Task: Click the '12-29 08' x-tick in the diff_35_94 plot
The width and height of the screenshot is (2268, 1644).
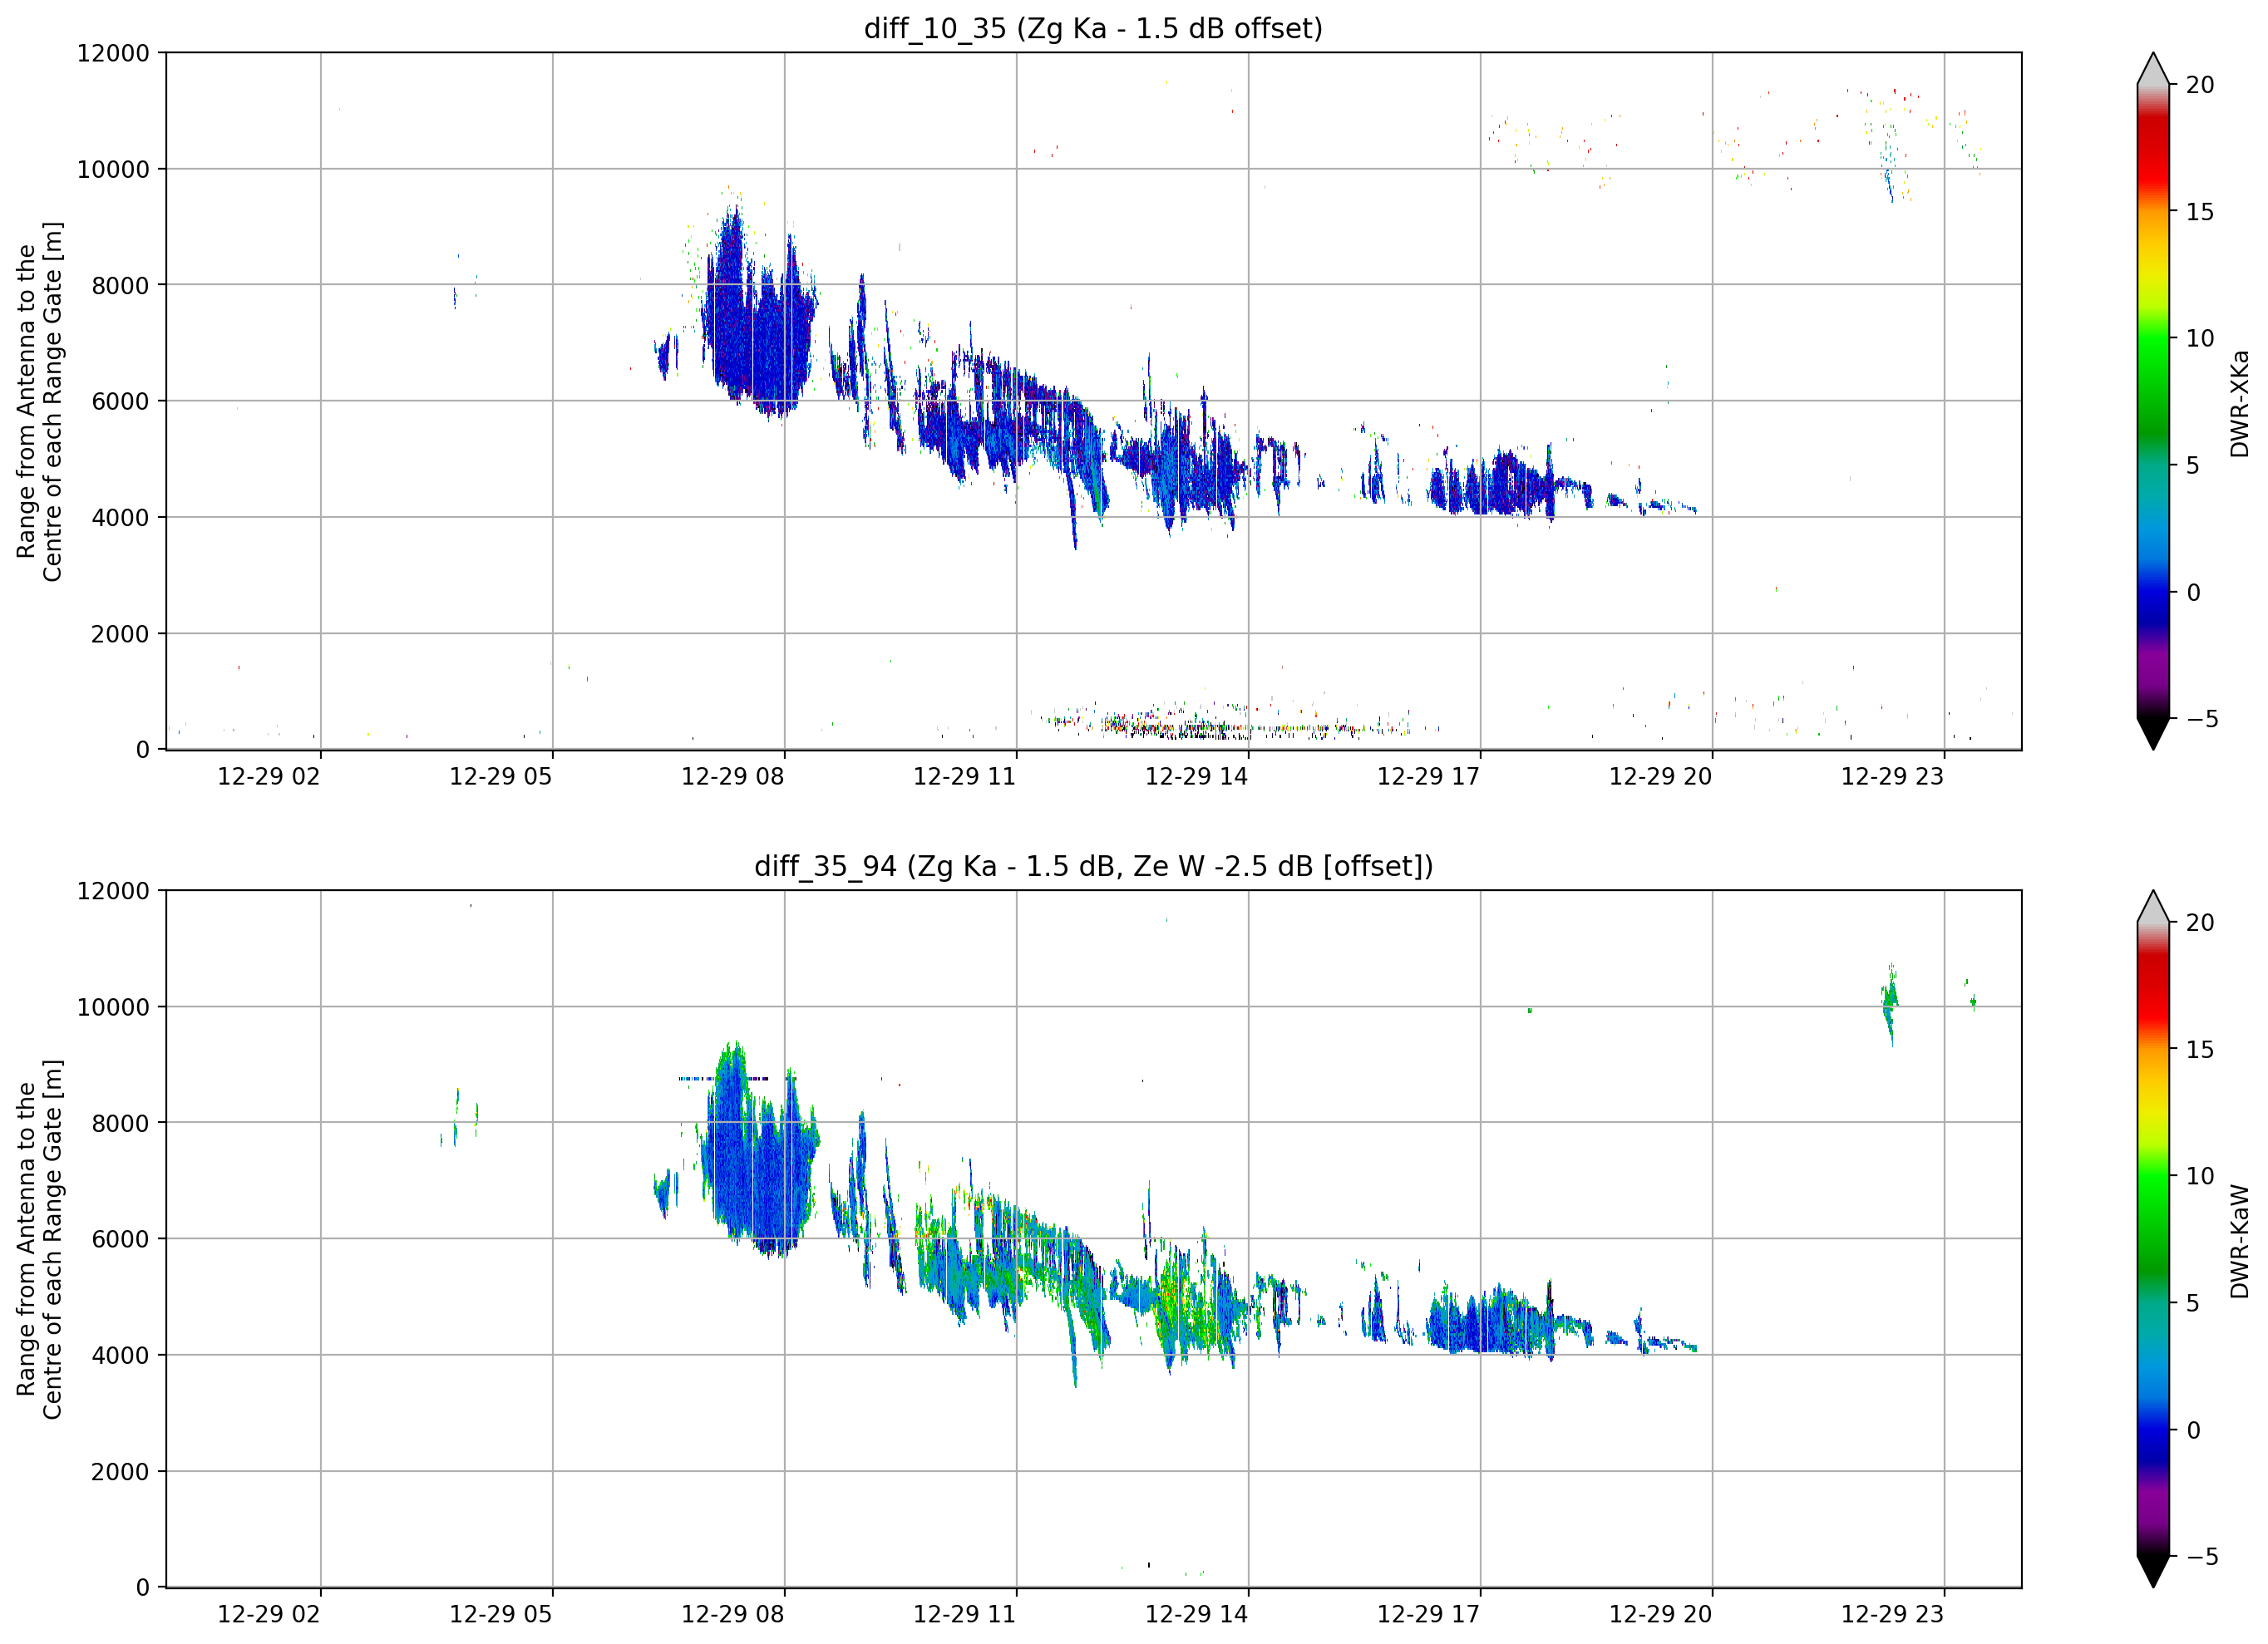Action: click(x=733, y=1615)
